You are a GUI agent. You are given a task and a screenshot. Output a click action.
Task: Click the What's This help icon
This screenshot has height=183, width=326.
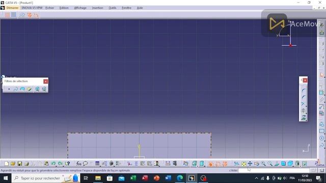point(68,164)
